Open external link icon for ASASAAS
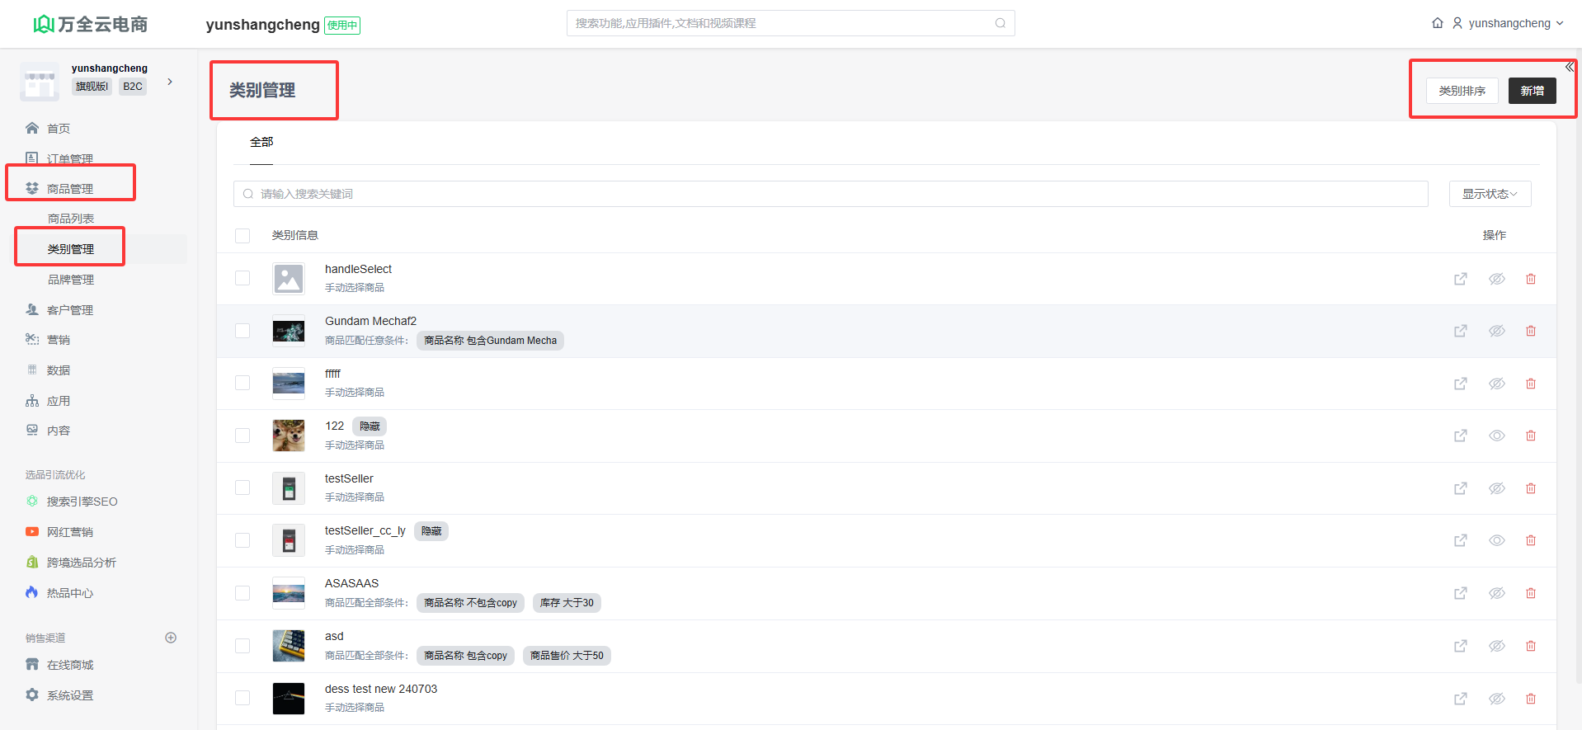The height and width of the screenshot is (730, 1582). pyautogui.click(x=1460, y=593)
